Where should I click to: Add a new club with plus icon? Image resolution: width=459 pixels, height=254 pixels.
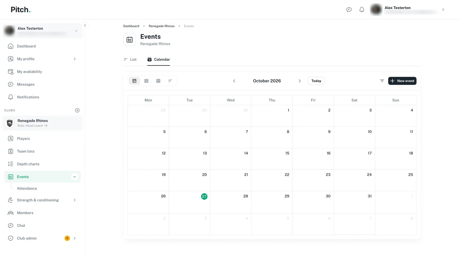[77, 110]
